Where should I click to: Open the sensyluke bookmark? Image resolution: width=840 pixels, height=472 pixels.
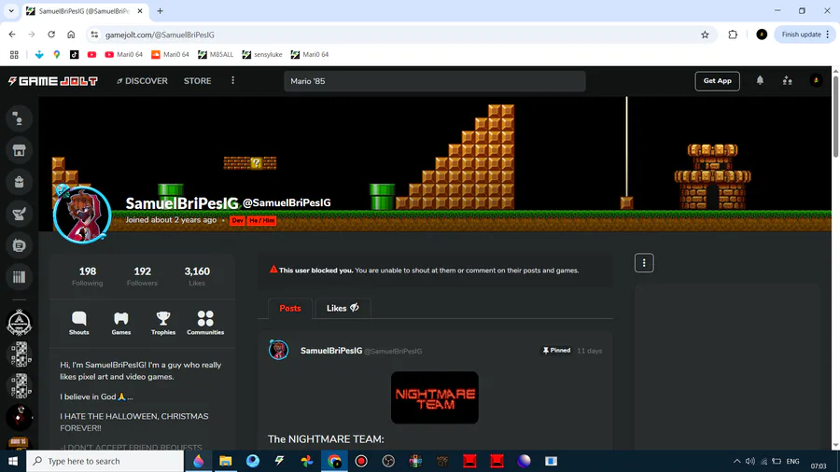point(262,55)
